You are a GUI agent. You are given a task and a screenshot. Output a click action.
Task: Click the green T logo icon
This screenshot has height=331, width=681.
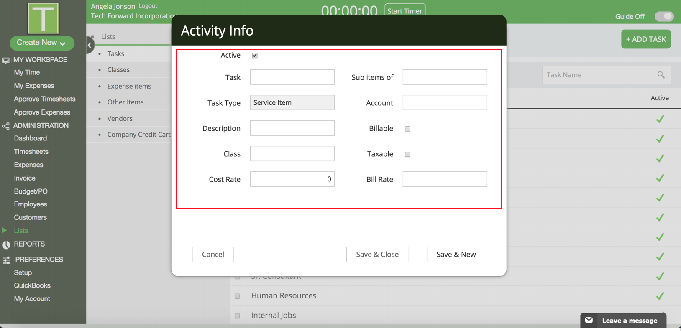point(43,18)
